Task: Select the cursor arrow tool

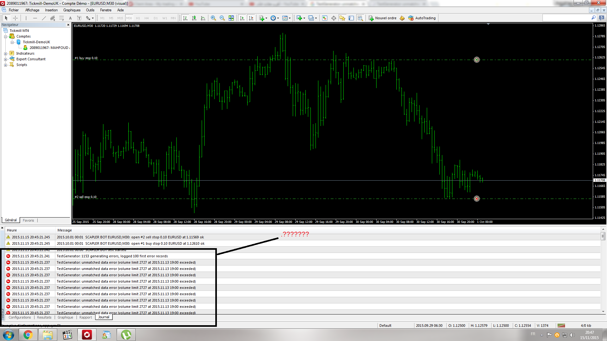Action: pyautogui.click(x=6, y=18)
